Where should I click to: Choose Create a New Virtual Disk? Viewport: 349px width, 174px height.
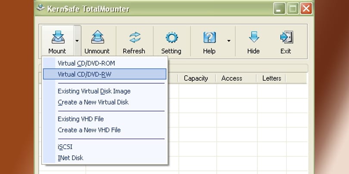pos(105,102)
